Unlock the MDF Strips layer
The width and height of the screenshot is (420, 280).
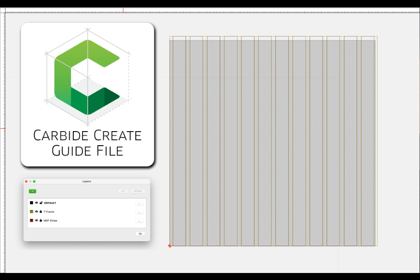41,221
